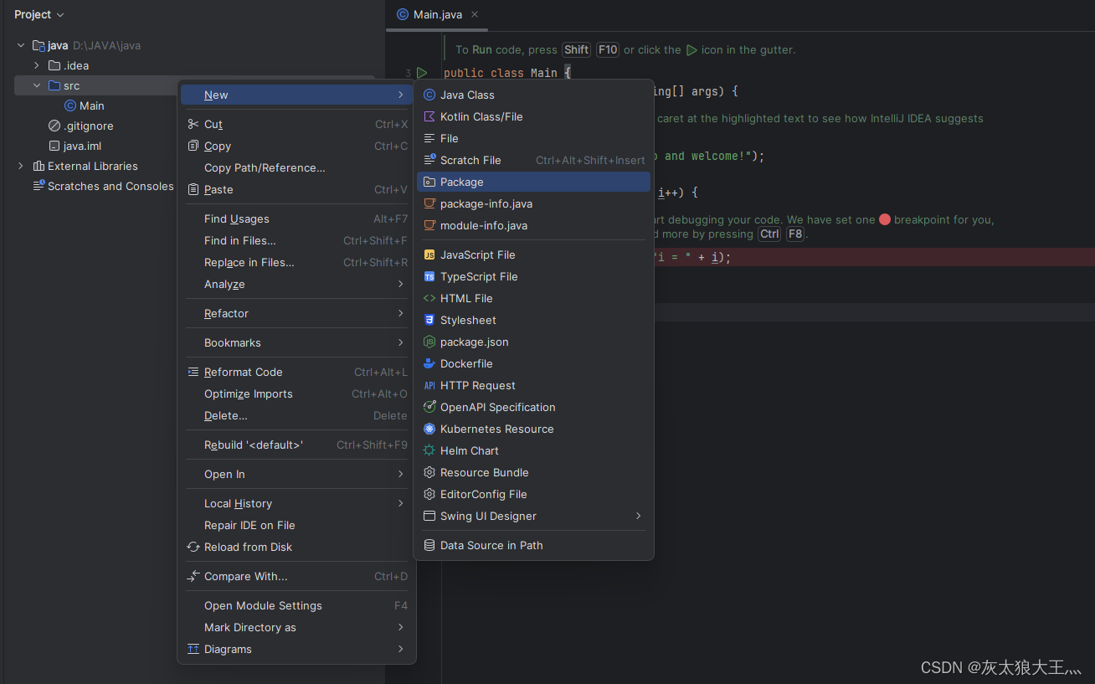Open the Project view dropdown
1095x684 pixels.
pyautogui.click(x=39, y=14)
